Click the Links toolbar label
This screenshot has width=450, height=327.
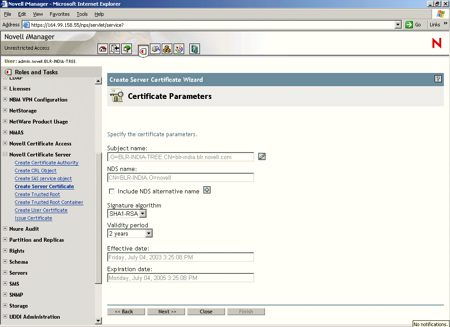coord(435,25)
